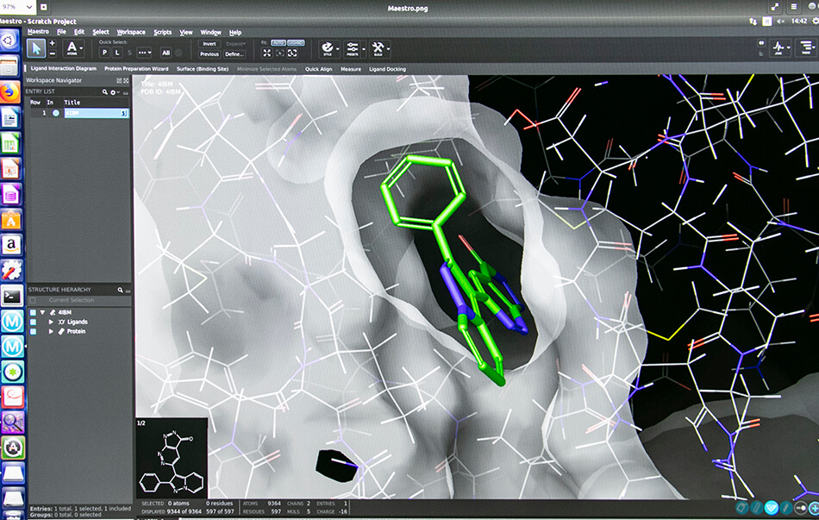
Task: Click the fit-to-view expand arrows icon
Action: [267, 53]
